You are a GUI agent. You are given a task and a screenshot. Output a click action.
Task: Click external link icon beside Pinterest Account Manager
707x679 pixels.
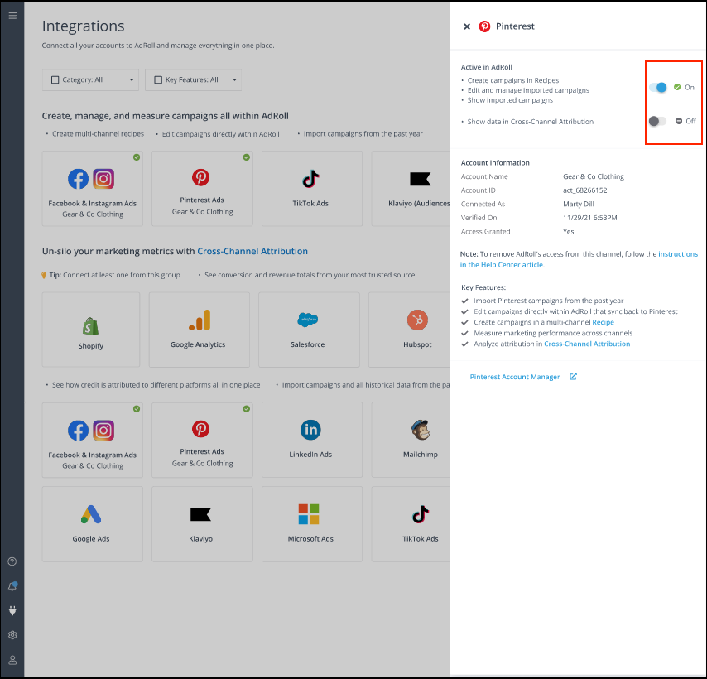click(573, 377)
